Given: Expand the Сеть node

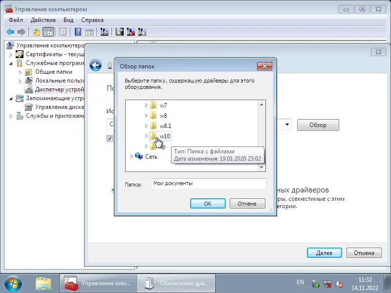Looking at the screenshot, I should click(x=131, y=157).
